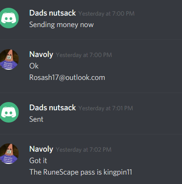
Task: Open Navoly's Patrick avatar beside the Ok message
Action: (x=9, y=59)
